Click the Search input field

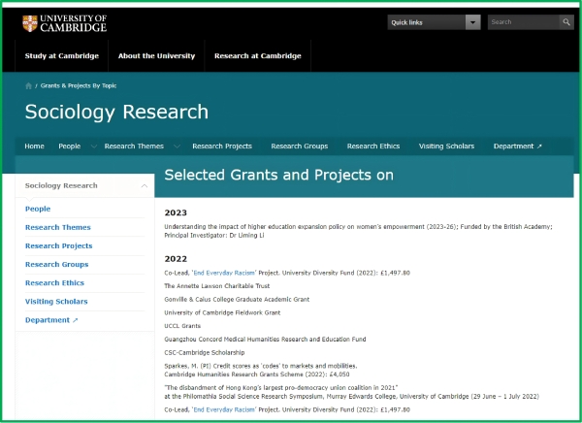[524, 22]
